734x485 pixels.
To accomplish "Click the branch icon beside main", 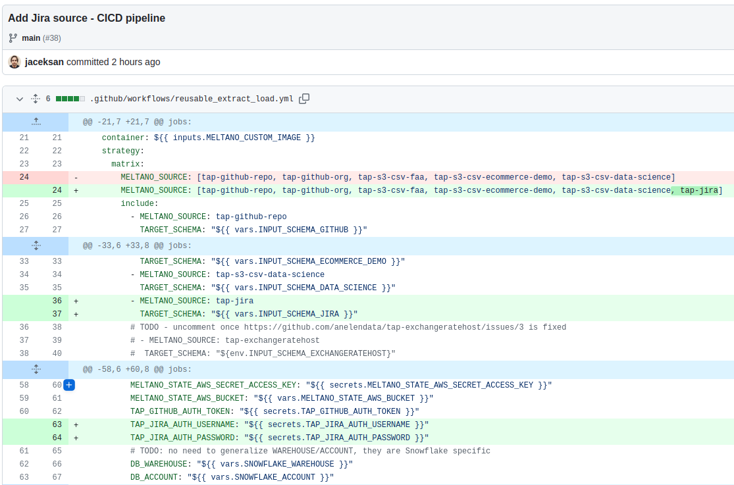I will (13, 38).
